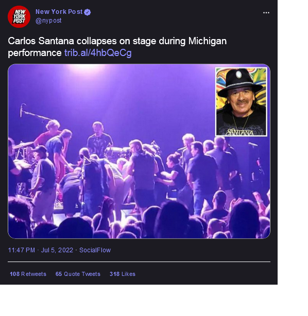Click the word performance in the tweet
Image resolution: width=308 pixels, height=316 pixels.
35,53
